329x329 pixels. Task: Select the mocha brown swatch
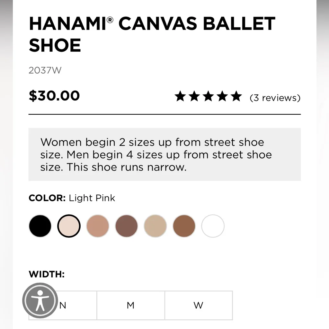[x=184, y=226]
